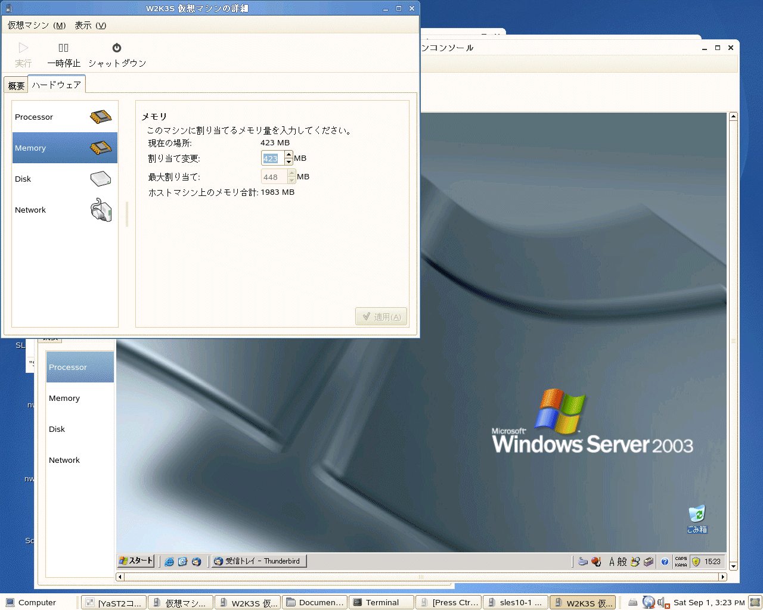
Task: Click the host tray printer icon
Action: 633,603
